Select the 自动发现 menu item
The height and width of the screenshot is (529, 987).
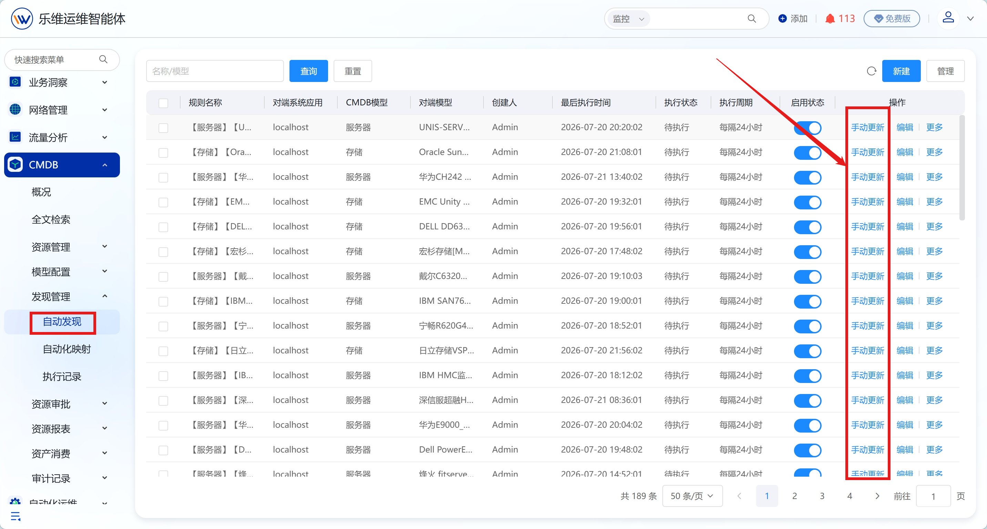[x=62, y=322]
